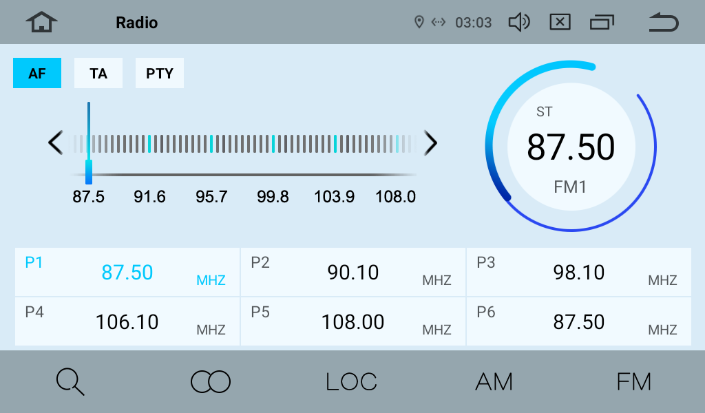
Task: Switch to the AM band
Action: tap(494, 381)
